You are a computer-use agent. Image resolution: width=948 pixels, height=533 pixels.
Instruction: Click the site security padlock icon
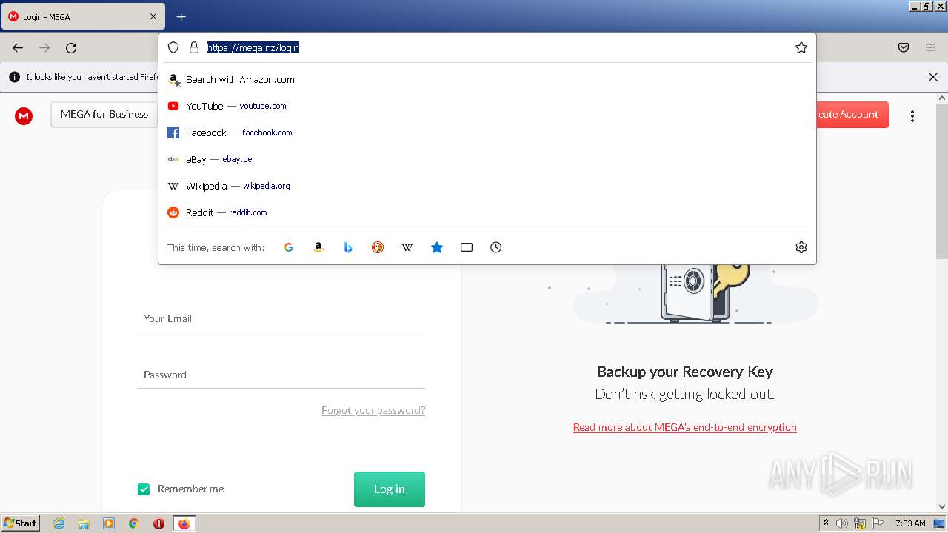click(x=194, y=47)
